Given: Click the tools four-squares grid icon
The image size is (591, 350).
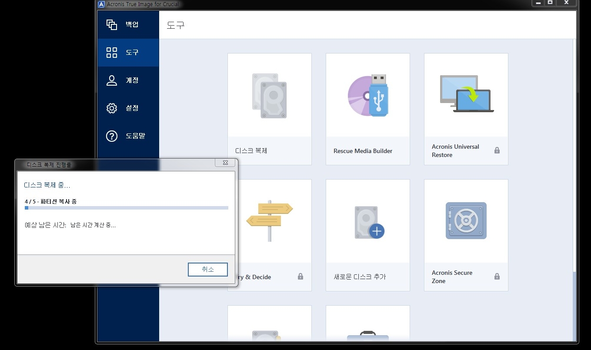Looking at the screenshot, I should tap(112, 53).
